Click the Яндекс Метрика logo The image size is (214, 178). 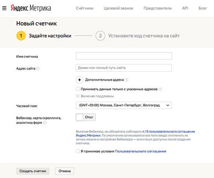point(31,8)
